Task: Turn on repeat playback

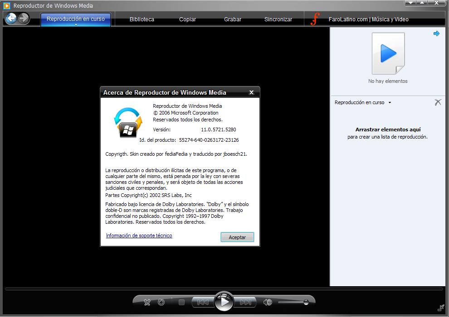Action: (161, 302)
